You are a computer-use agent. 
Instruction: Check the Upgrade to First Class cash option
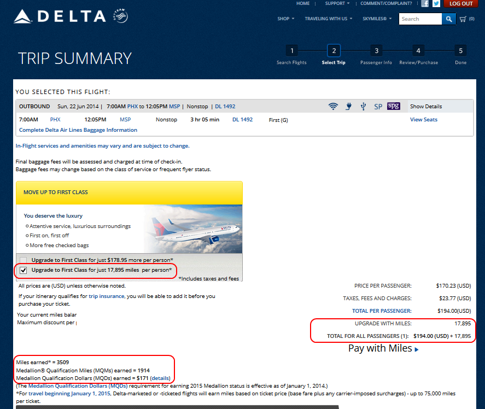[22, 260]
